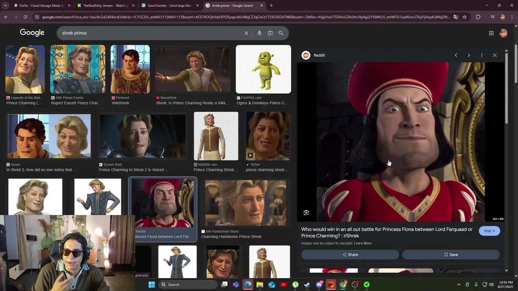Submit search with magnifier icon
518x291 pixels.
click(x=281, y=33)
